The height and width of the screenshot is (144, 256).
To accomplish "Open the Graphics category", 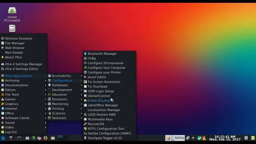I will click(x=24, y=104).
